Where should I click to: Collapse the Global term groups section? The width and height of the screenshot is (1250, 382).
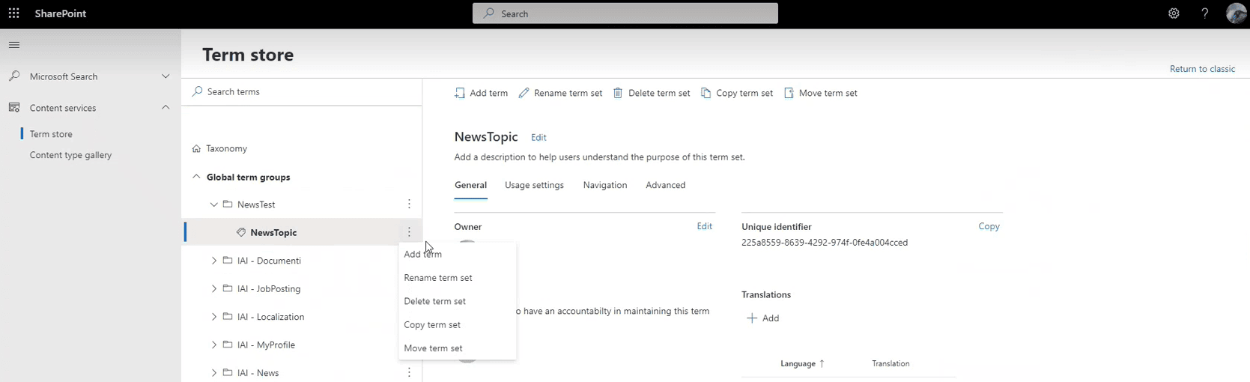click(x=196, y=178)
